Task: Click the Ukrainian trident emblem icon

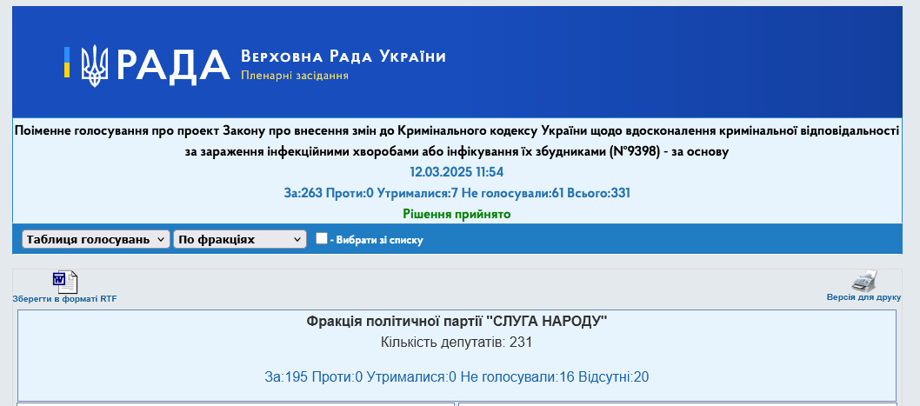Action: coord(94,65)
